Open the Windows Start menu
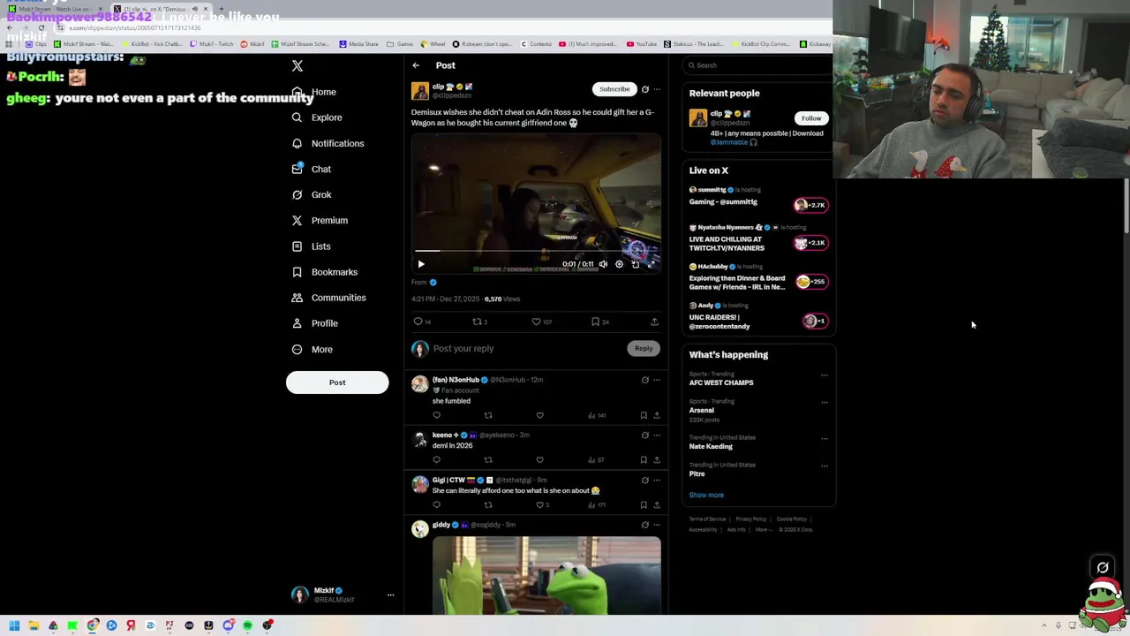The width and height of the screenshot is (1130, 636). click(14, 625)
